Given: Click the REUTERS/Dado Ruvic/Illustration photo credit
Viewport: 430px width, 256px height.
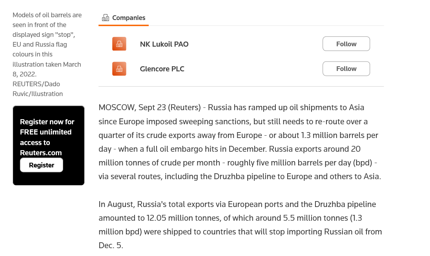Looking at the screenshot, I should [38, 89].
